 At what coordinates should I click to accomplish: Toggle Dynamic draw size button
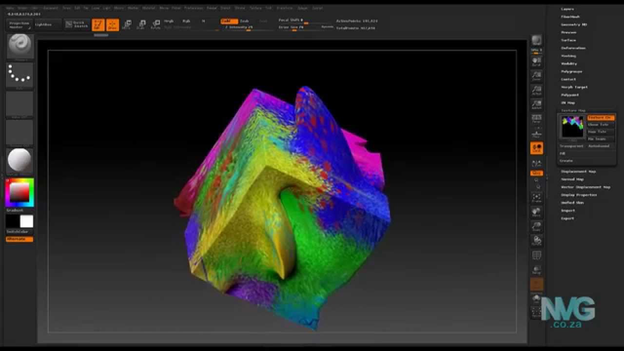coord(327,27)
